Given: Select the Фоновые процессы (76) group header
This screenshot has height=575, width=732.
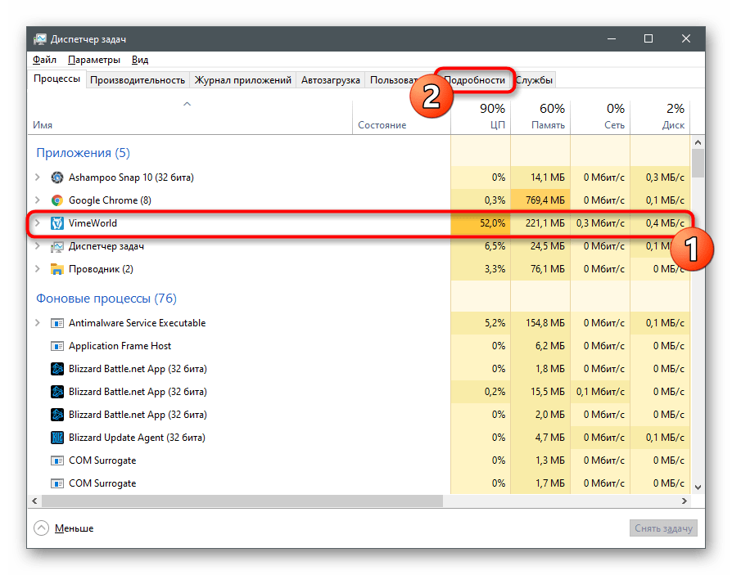Looking at the screenshot, I should [x=106, y=299].
